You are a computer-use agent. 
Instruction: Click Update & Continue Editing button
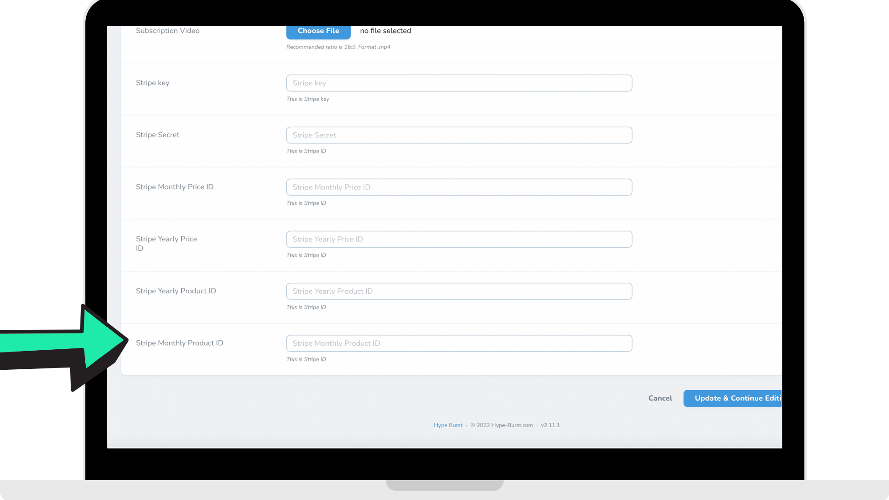click(x=733, y=398)
